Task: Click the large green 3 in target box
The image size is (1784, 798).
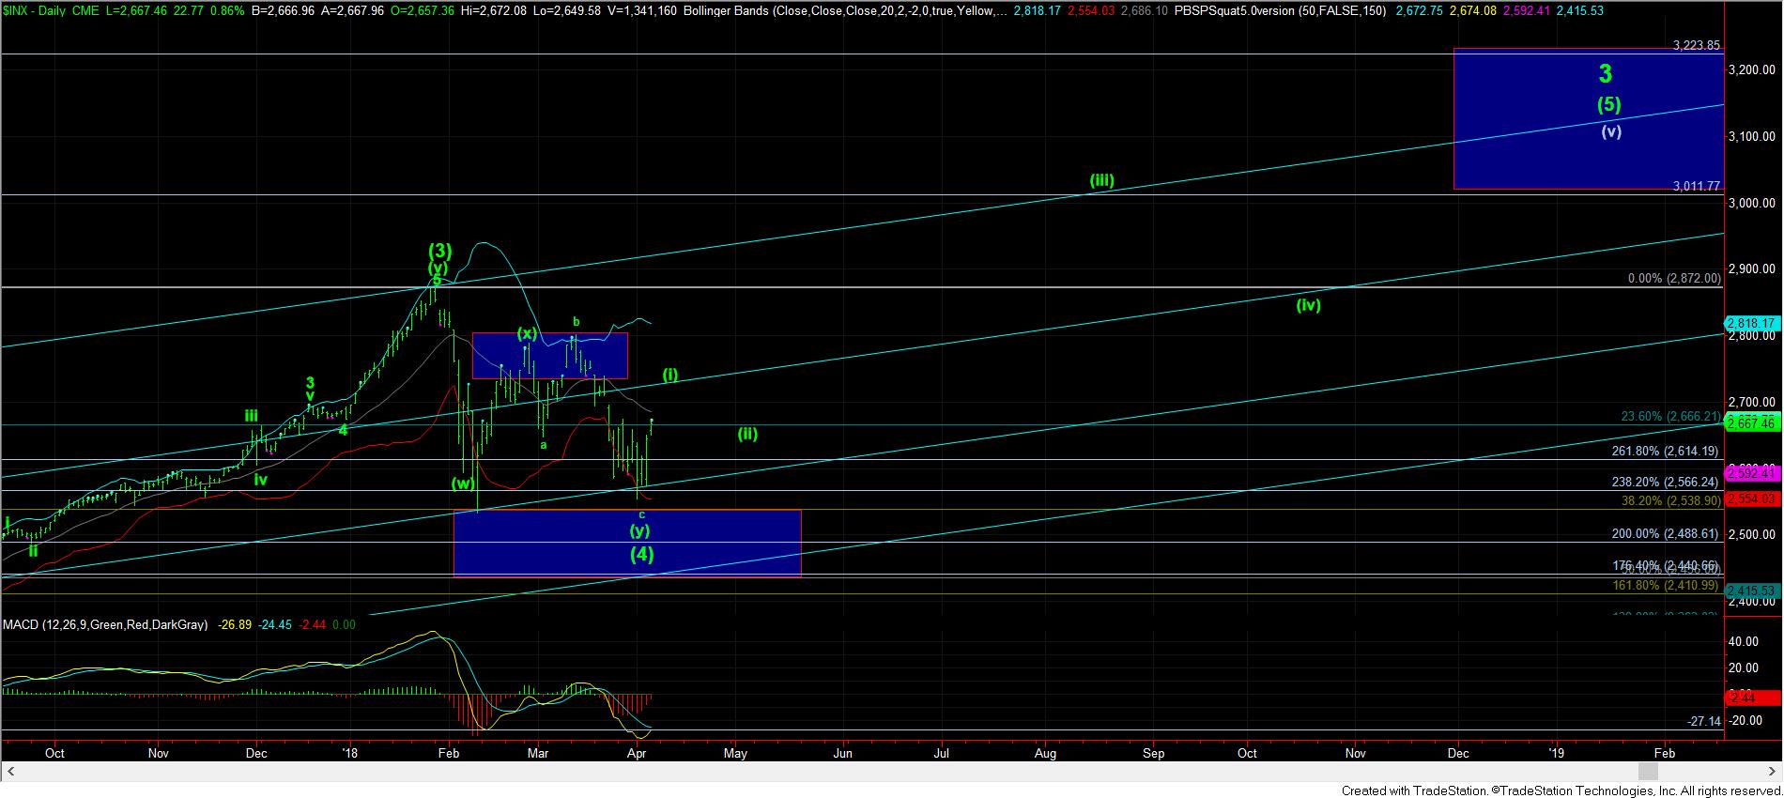Action: point(1606,73)
